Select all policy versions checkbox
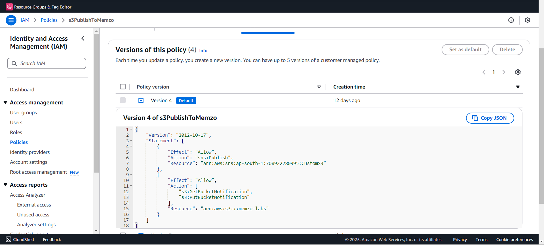 coord(123,87)
